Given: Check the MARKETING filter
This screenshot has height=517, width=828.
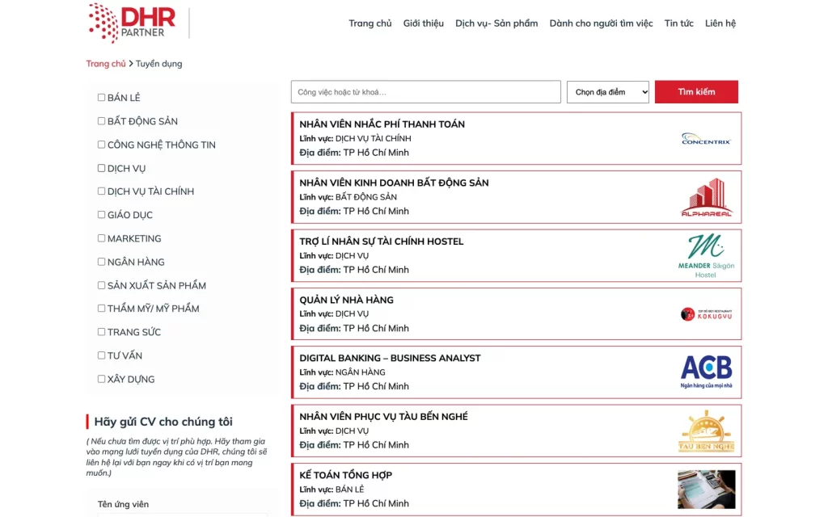Looking at the screenshot, I should (x=101, y=238).
